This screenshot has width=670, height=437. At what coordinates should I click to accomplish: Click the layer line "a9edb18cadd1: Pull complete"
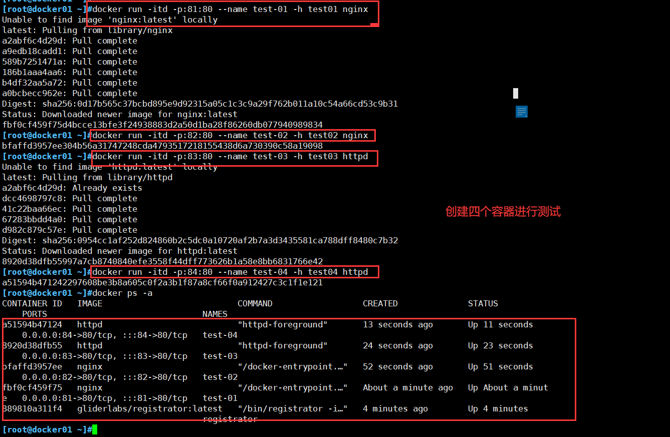tap(70, 51)
